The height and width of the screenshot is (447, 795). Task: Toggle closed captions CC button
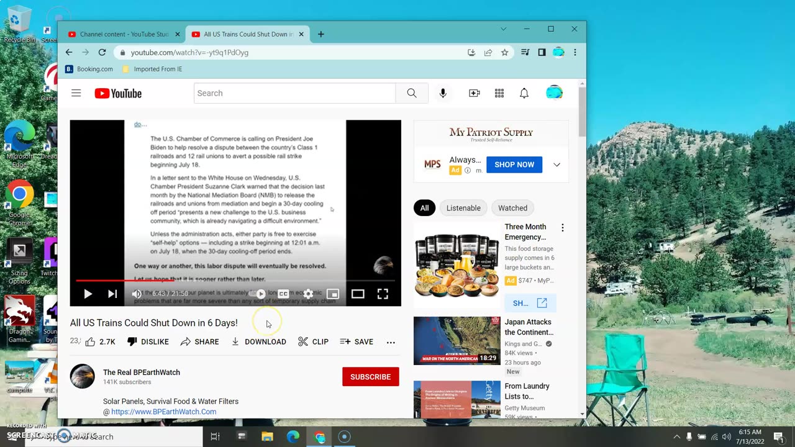[x=283, y=294]
